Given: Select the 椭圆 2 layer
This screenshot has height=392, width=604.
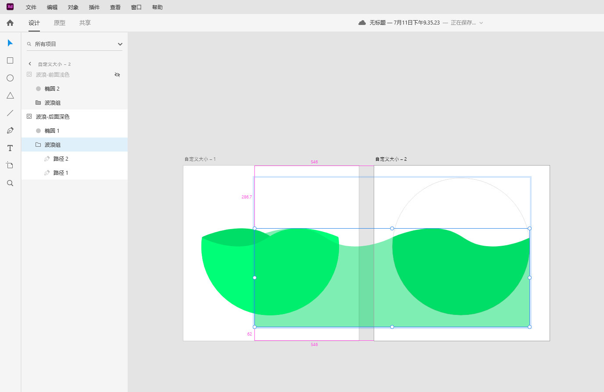Looking at the screenshot, I should [x=75, y=88].
